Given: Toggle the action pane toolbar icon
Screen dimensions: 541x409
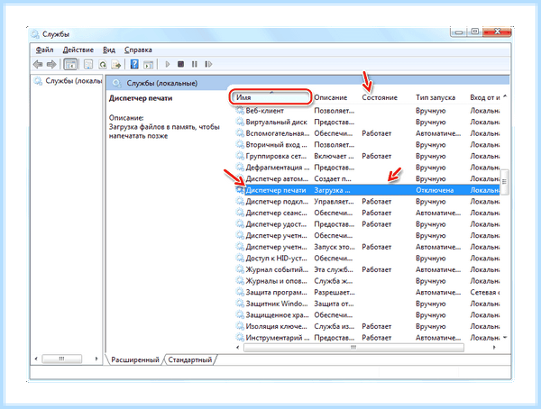Looking at the screenshot, I should 149,65.
